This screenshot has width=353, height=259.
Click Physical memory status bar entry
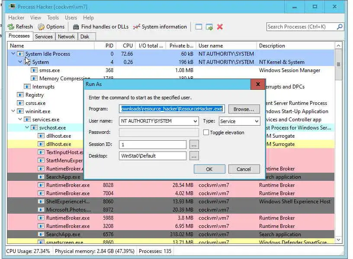[95, 251]
